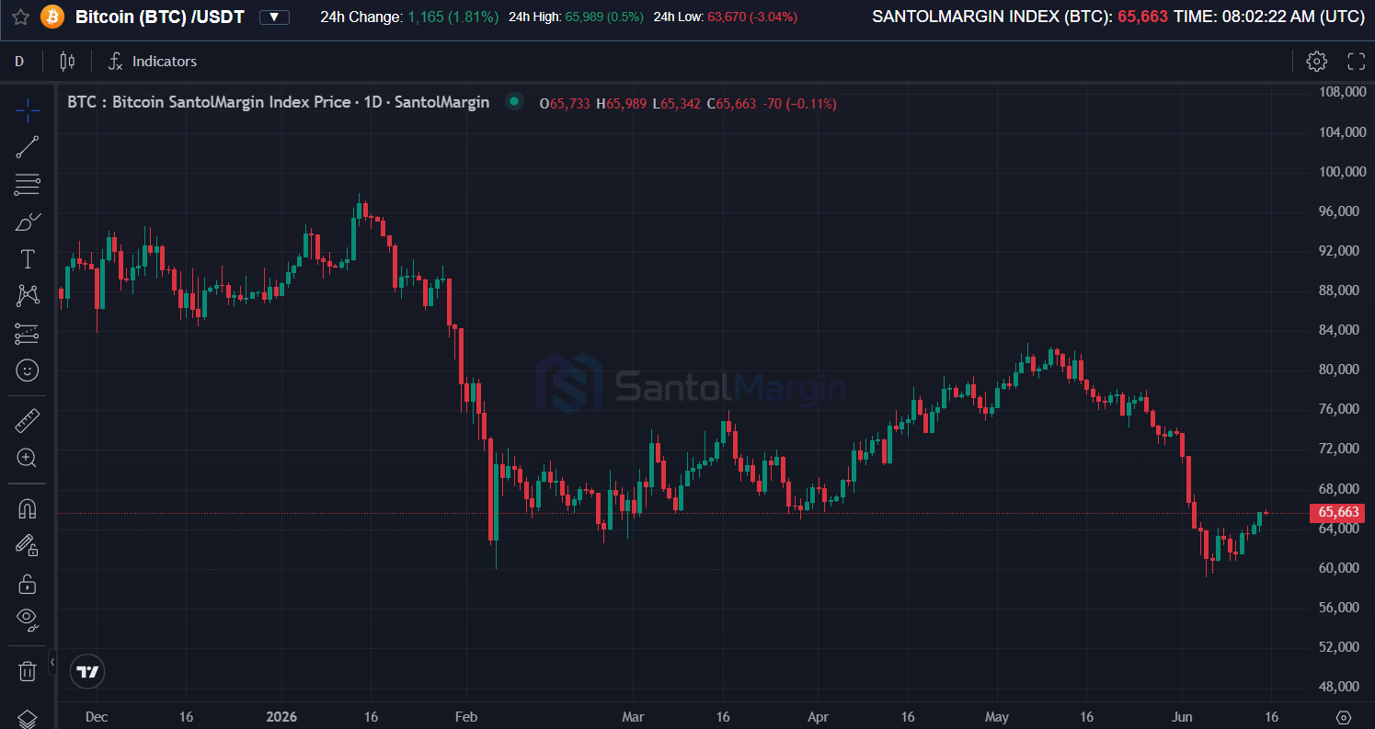Click the Feb label on time axis
This screenshot has height=729, width=1375.
click(466, 717)
